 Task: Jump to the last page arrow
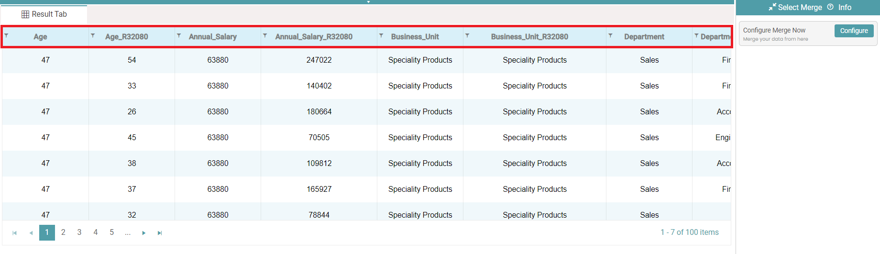click(160, 233)
